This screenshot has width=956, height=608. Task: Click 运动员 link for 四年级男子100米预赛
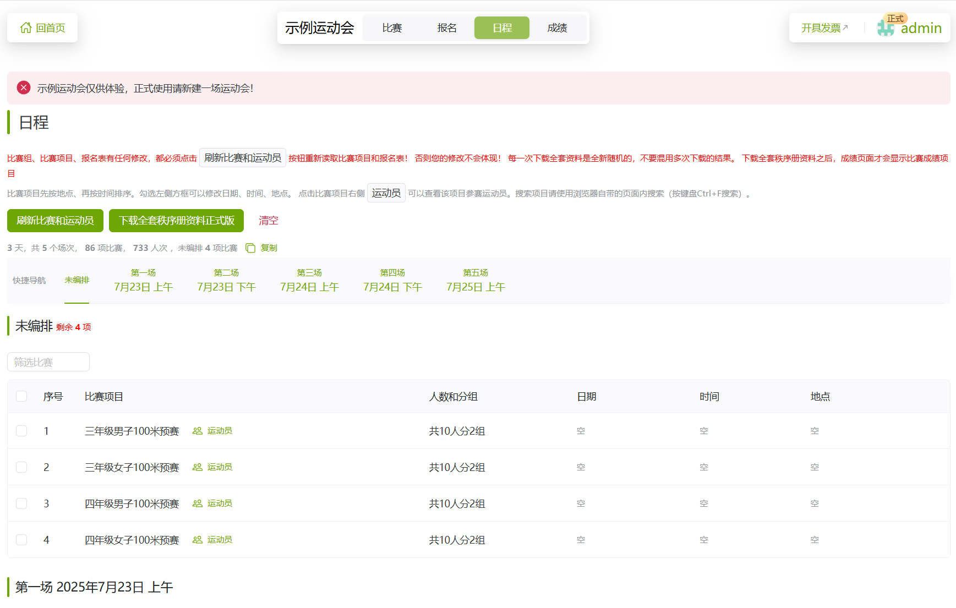(220, 503)
